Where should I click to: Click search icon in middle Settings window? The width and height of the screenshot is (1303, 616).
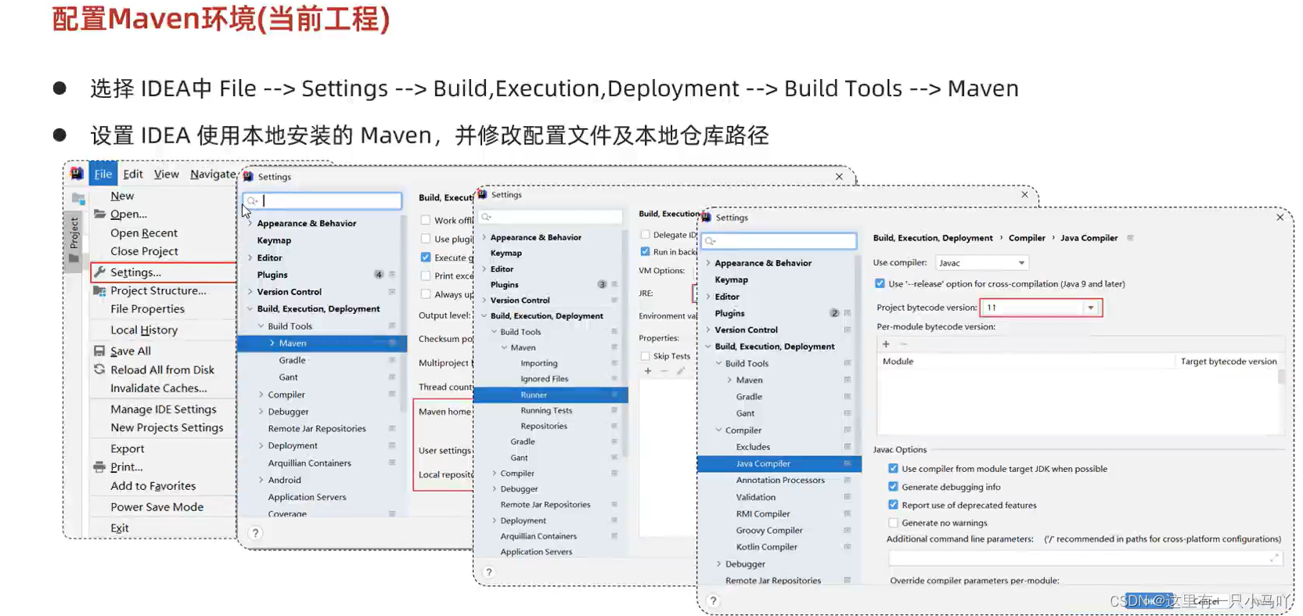tap(487, 217)
